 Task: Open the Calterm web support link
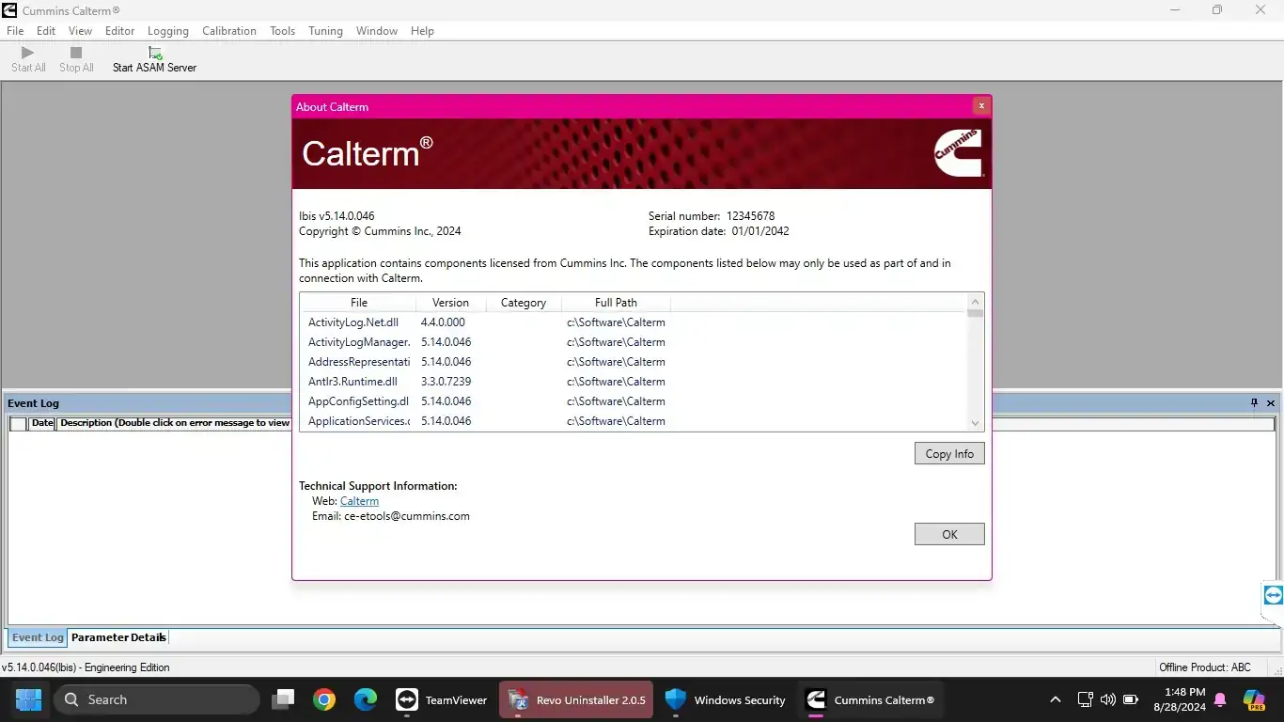click(359, 501)
